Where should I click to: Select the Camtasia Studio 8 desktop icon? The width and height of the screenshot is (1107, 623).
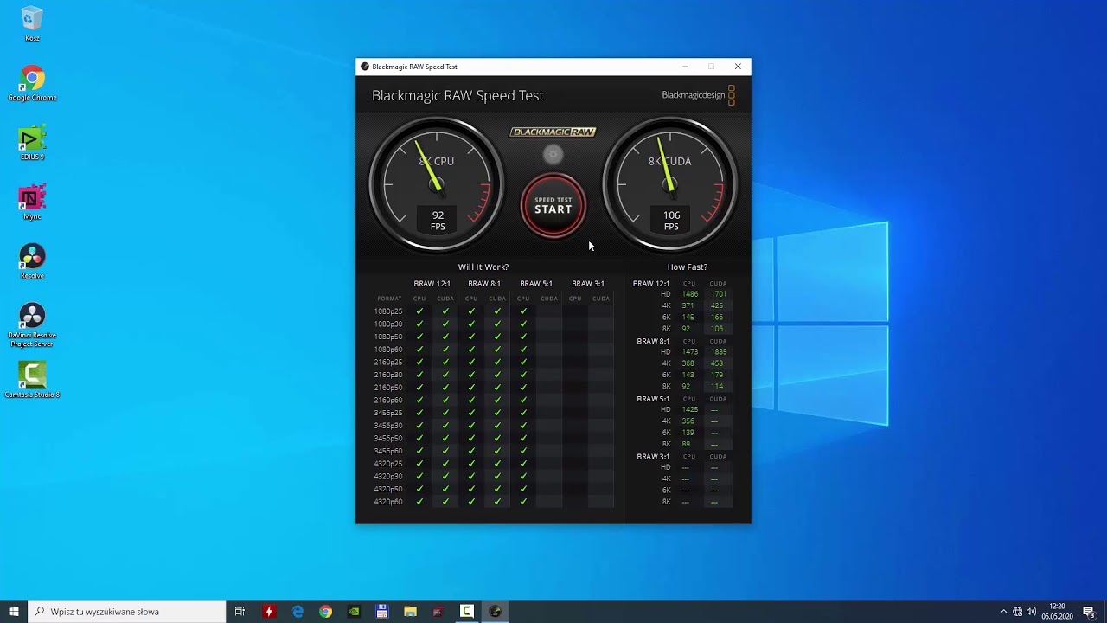click(x=32, y=380)
